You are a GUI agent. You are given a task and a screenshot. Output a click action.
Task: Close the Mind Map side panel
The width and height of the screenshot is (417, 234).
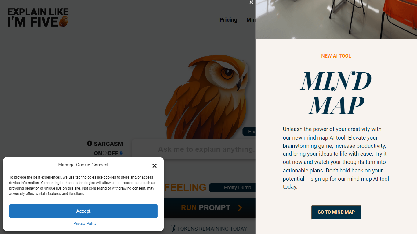pyautogui.click(x=251, y=2)
